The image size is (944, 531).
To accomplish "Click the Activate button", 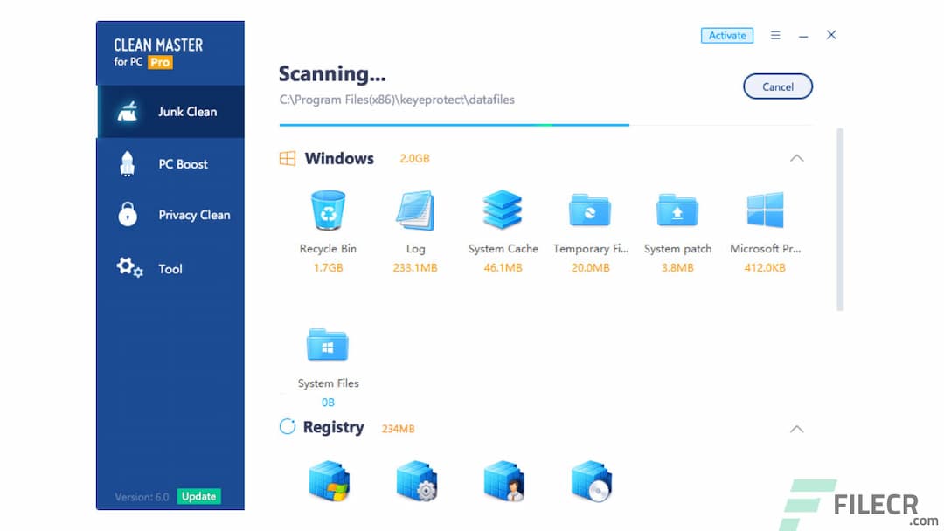I will (x=726, y=35).
